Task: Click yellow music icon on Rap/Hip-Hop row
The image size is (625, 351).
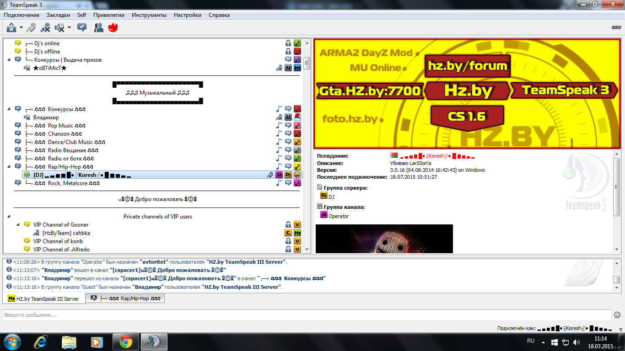Action: click(x=297, y=167)
